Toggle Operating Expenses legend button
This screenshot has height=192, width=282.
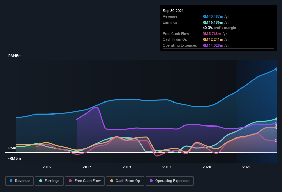coord(169,181)
